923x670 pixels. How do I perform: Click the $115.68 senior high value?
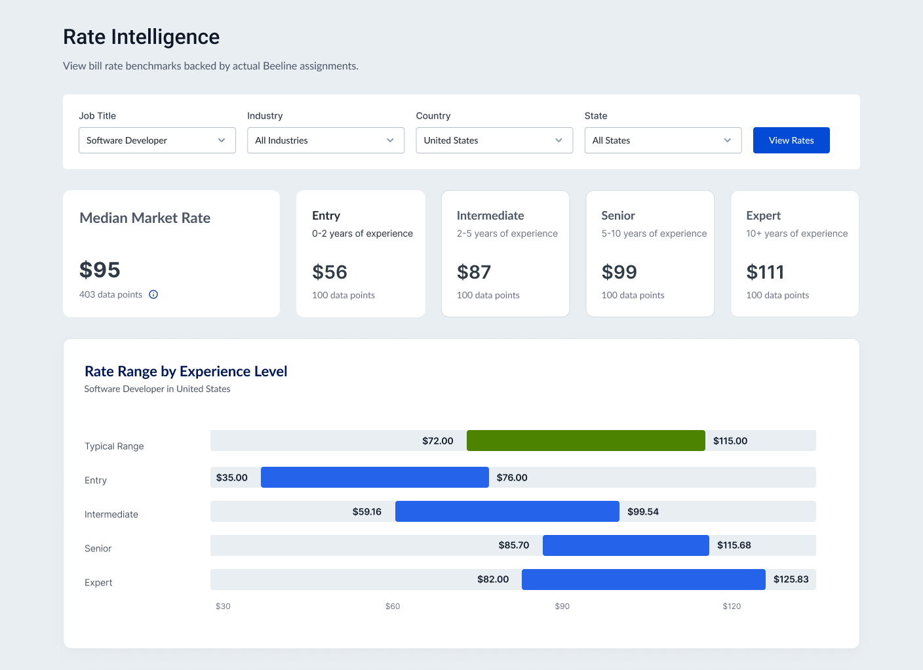(x=734, y=545)
